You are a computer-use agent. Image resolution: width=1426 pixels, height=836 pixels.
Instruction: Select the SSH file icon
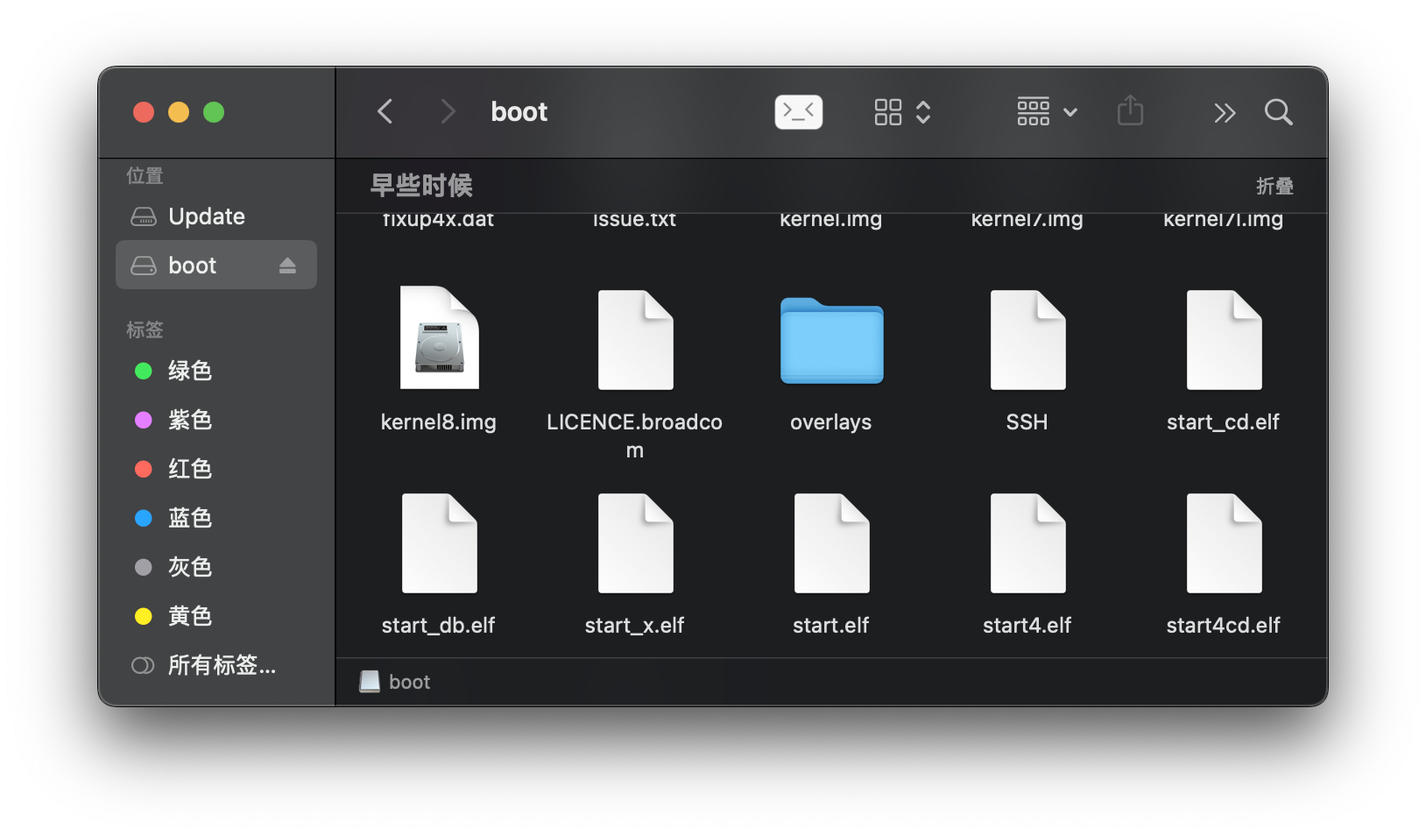pyautogui.click(x=1027, y=340)
